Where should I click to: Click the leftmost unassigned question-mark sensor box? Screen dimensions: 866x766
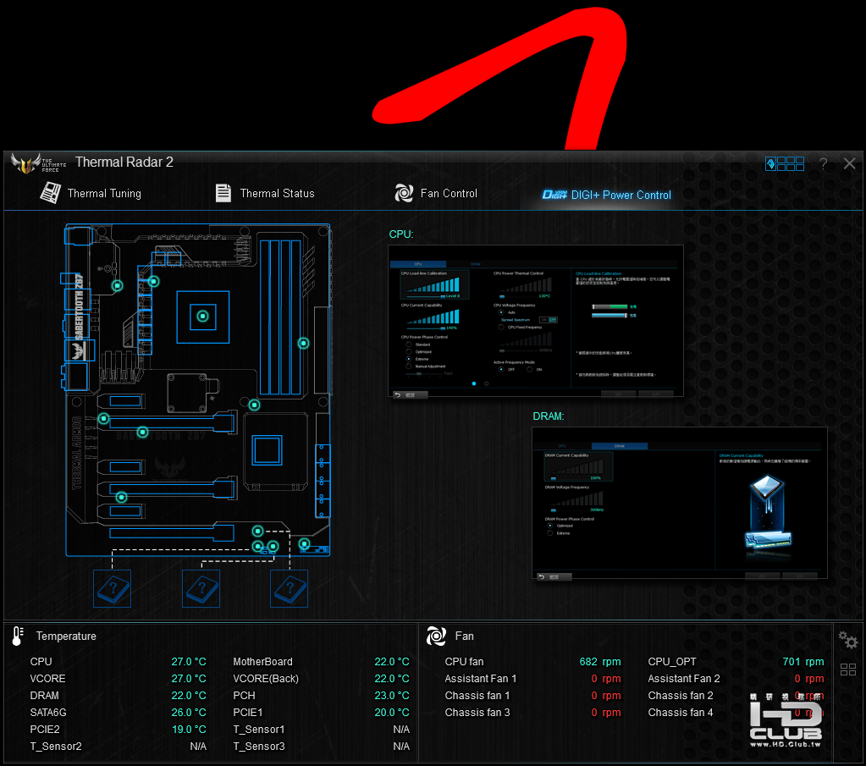(x=112, y=589)
